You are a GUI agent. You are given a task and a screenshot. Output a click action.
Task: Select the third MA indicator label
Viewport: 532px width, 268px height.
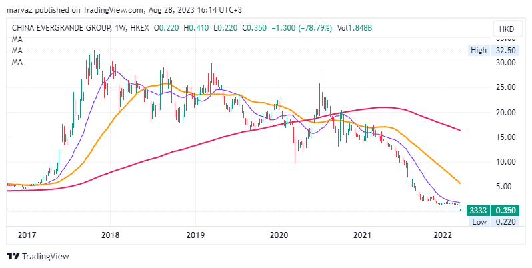(x=17, y=62)
